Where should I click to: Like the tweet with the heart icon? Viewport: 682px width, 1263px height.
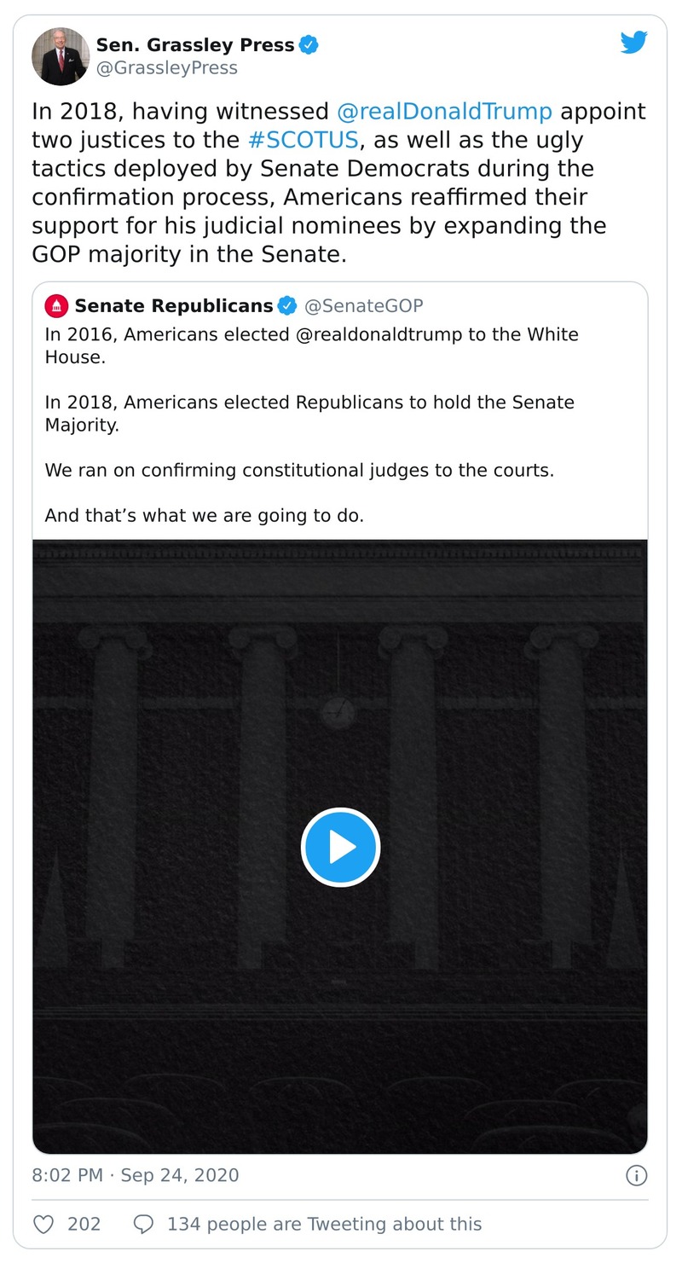pos(43,1225)
